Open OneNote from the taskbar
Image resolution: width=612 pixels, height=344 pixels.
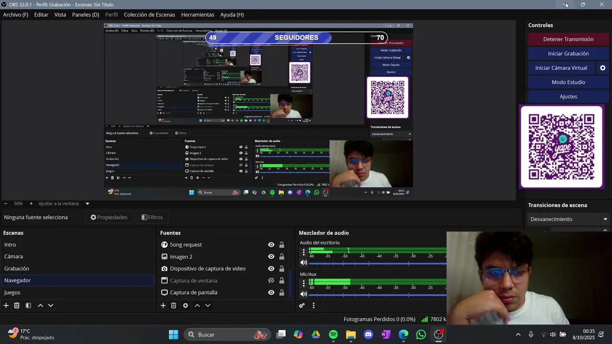[386, 334]
